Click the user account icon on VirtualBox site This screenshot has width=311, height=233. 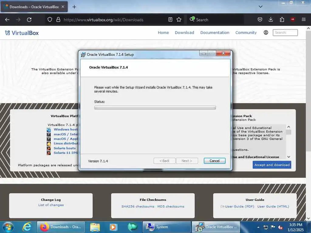(x=266, y=32)
